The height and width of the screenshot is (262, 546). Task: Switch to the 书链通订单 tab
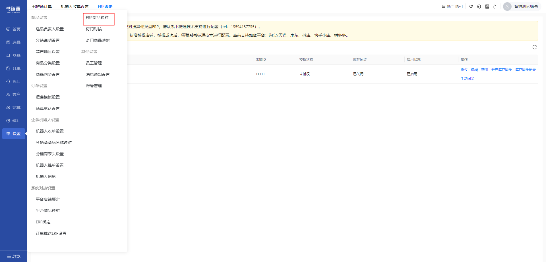click(42, 7)
